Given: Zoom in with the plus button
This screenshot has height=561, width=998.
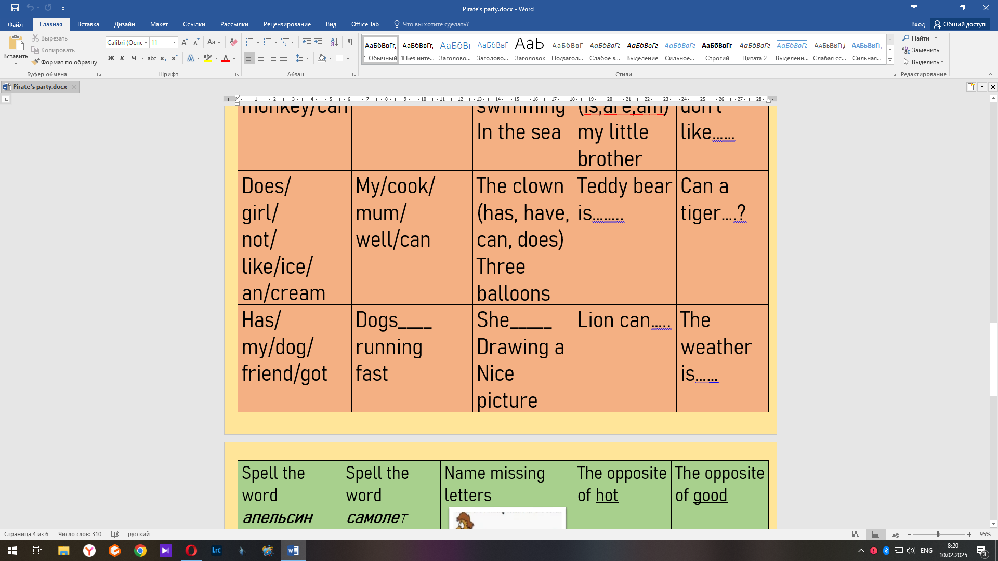Looking at the screenshot, I should click(x=969, y=534).
